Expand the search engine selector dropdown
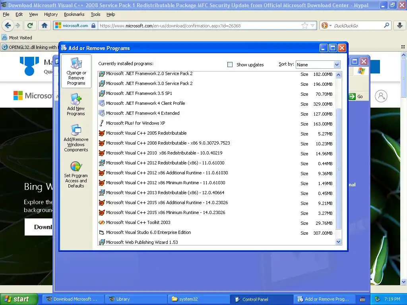 pos(330,26)
